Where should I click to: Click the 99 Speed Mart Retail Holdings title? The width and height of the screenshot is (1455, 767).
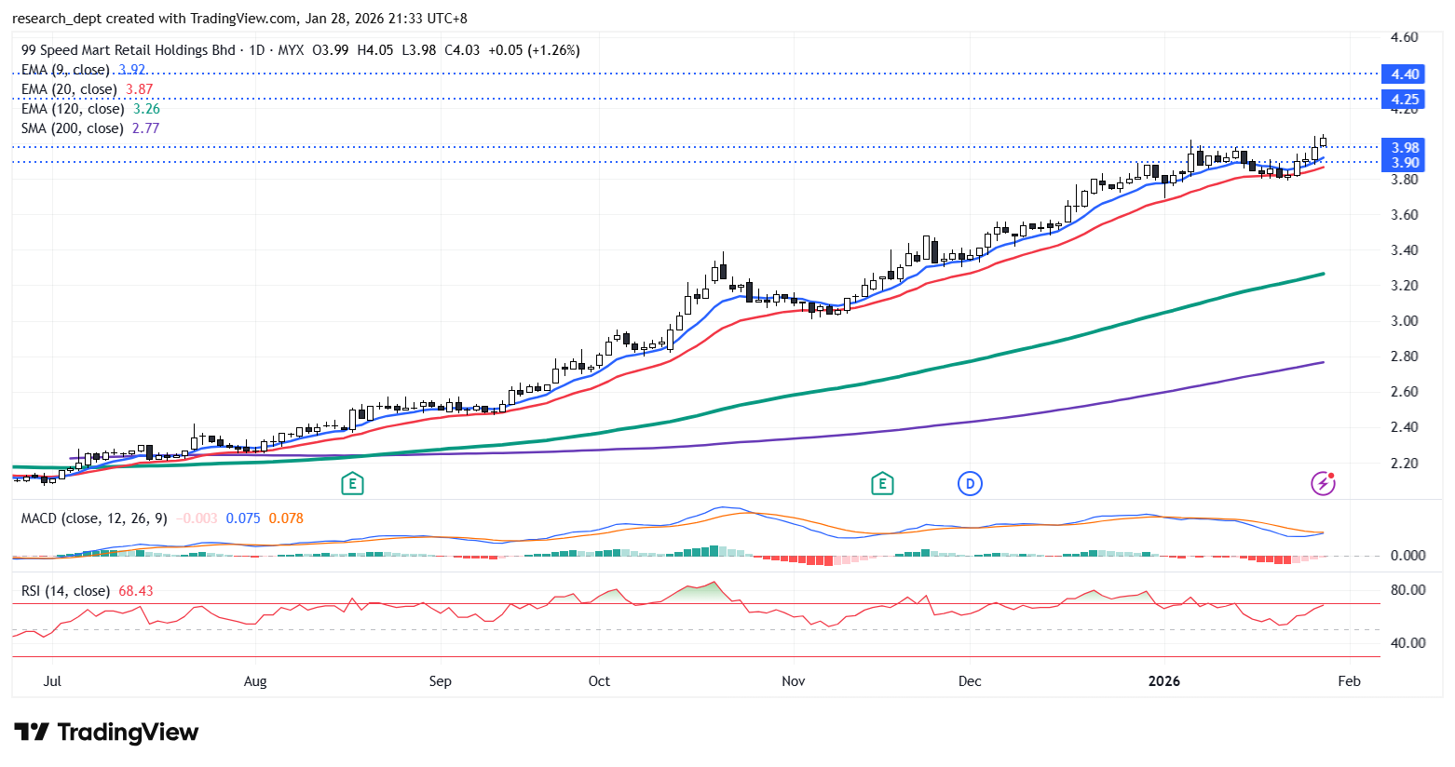(128, 50)
